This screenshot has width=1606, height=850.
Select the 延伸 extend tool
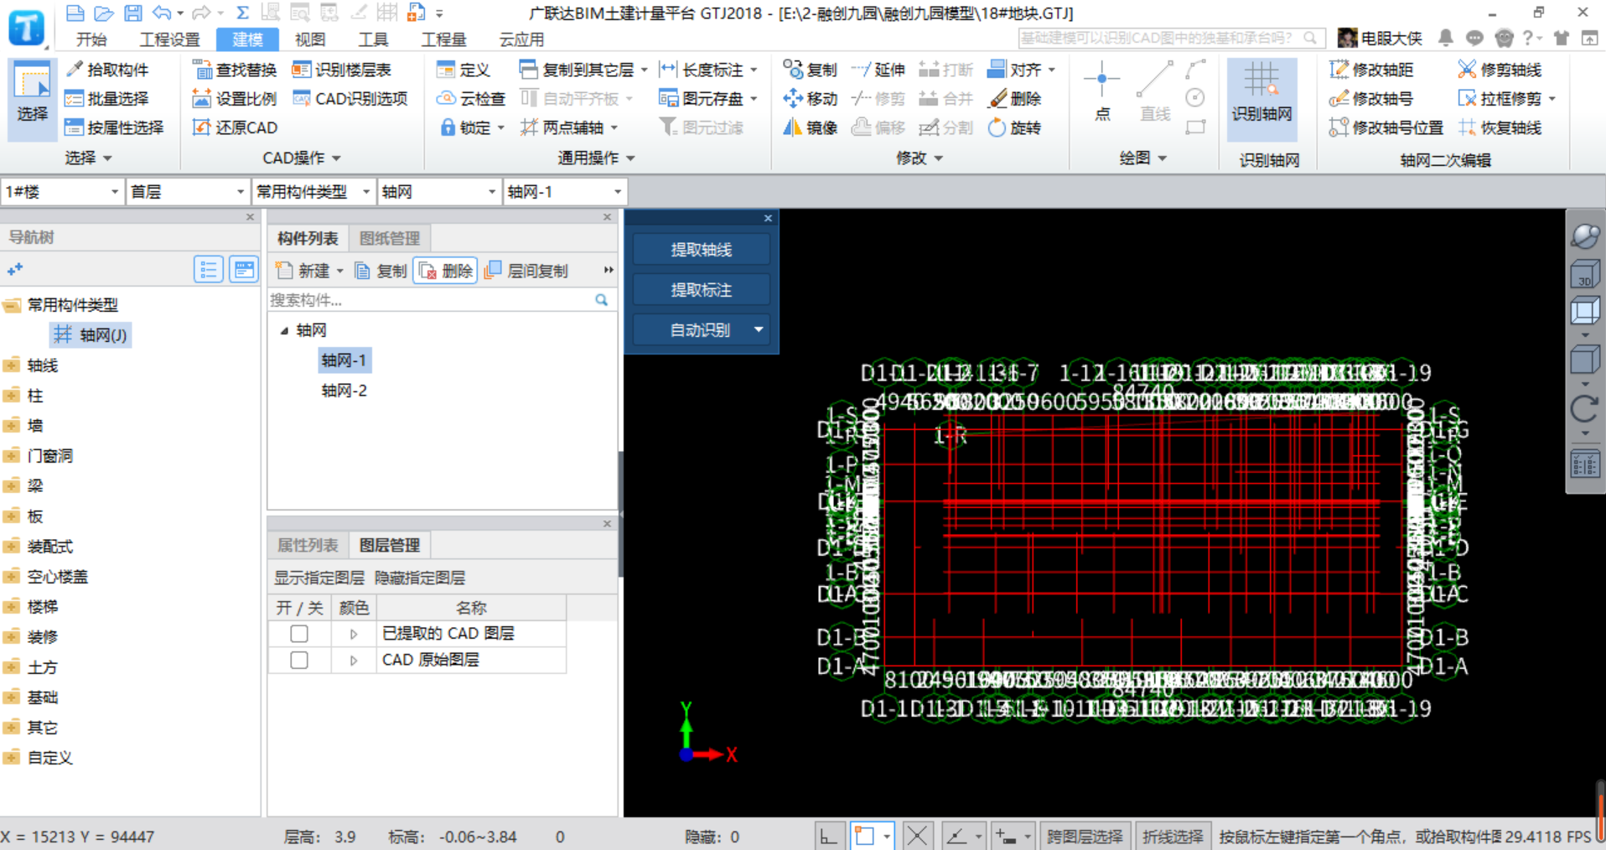pos(878,70)
